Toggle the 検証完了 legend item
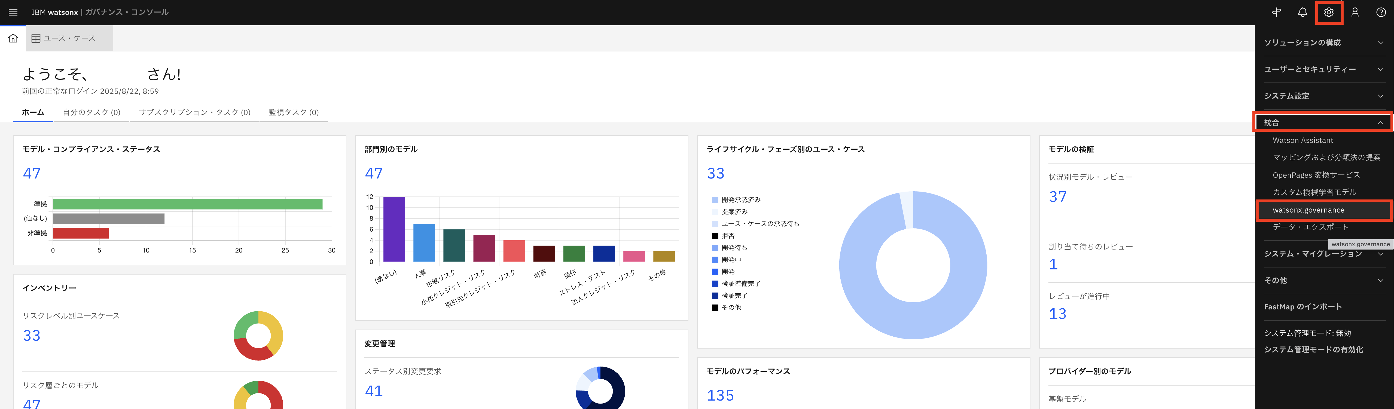The height and width of the screenshot is (409, 1394). pos(734,296)
